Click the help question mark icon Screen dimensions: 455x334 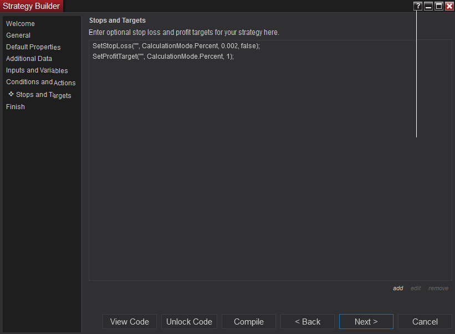pyautogui.click(x=418, y=6)
